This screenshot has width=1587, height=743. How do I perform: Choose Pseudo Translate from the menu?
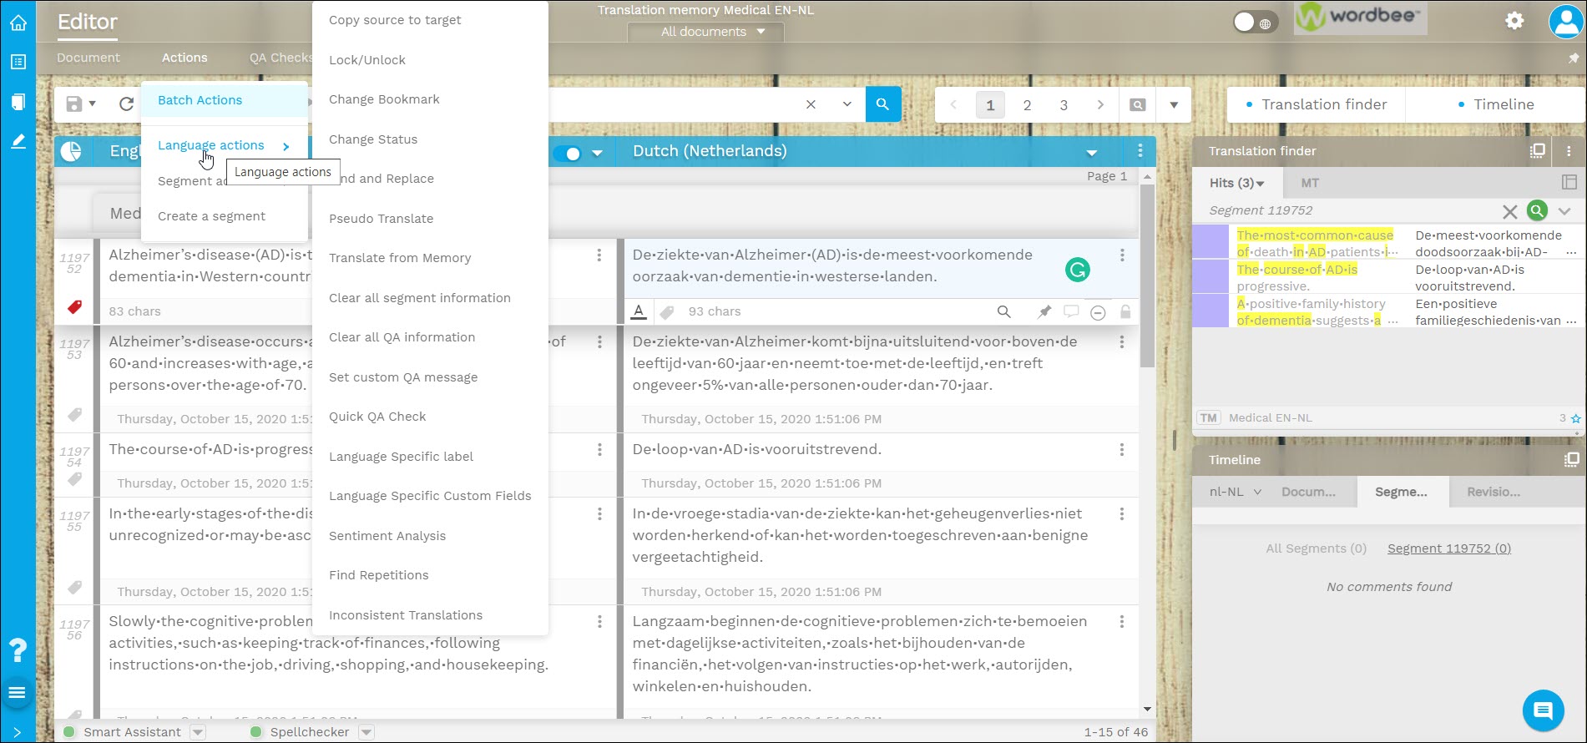pos(381,219)
